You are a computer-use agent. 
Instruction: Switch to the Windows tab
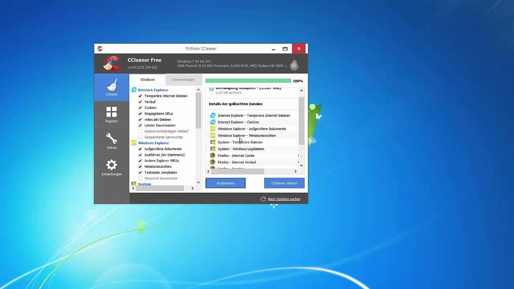(147, 79)
